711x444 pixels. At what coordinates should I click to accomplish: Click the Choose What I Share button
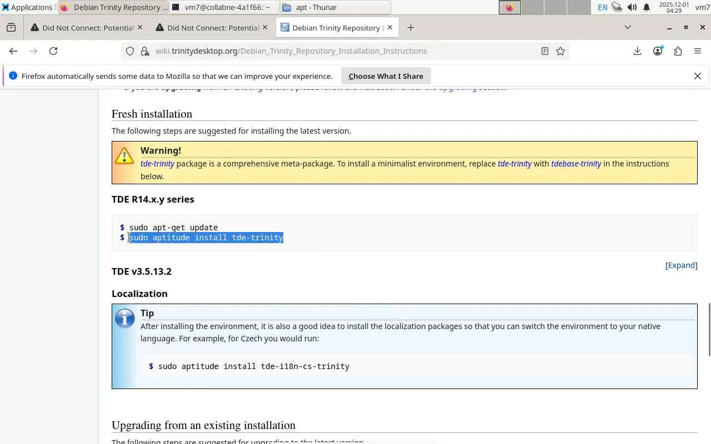[386, 76]
